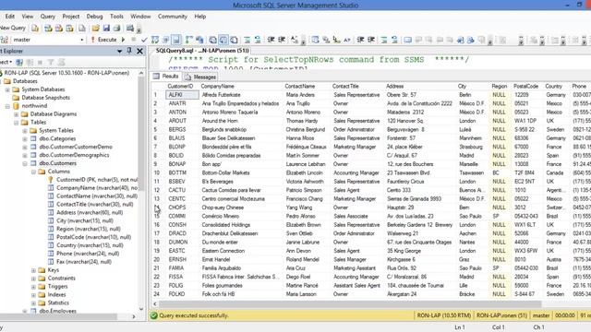This screenshot has width=591, height=332.
Task: Uncomment the selected lines
Action: pyautogui.click(x=258, y=40)
